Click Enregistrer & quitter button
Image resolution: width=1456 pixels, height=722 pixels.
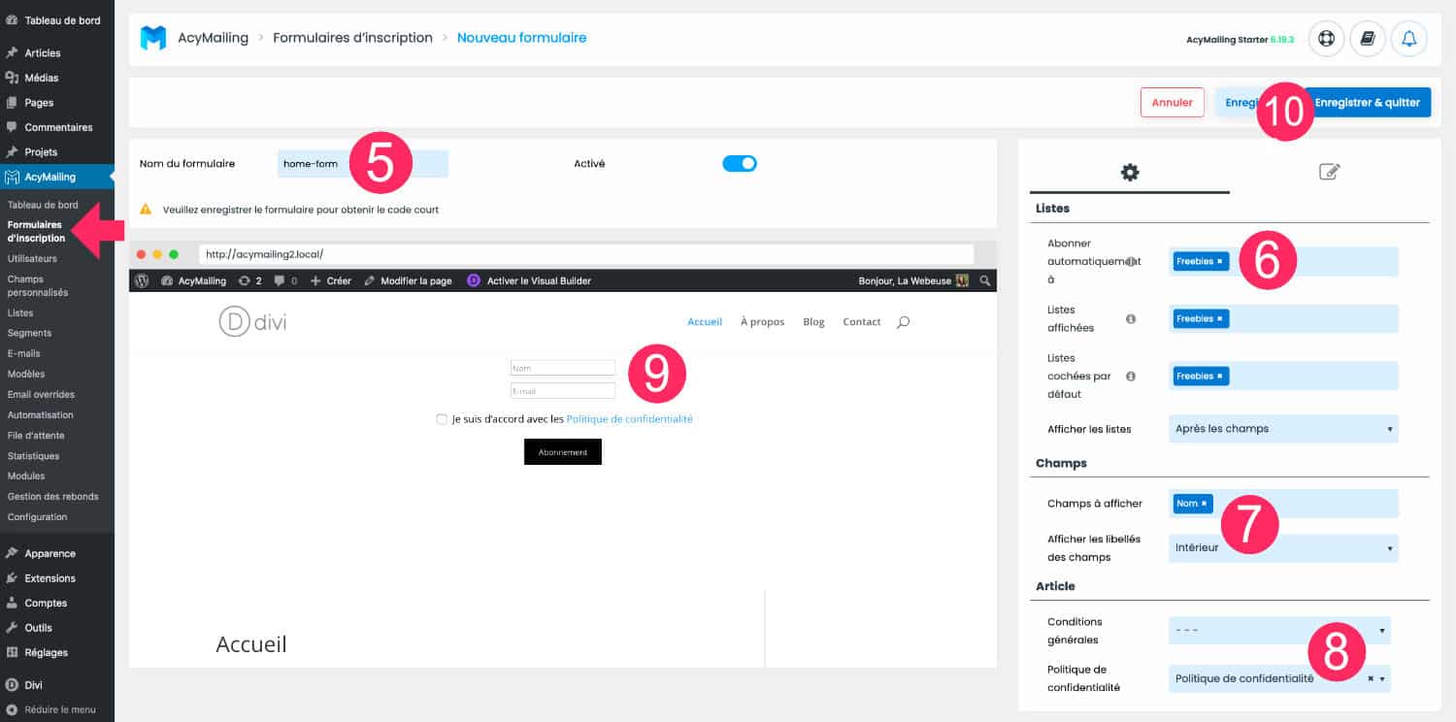(x=1367, y=102)
